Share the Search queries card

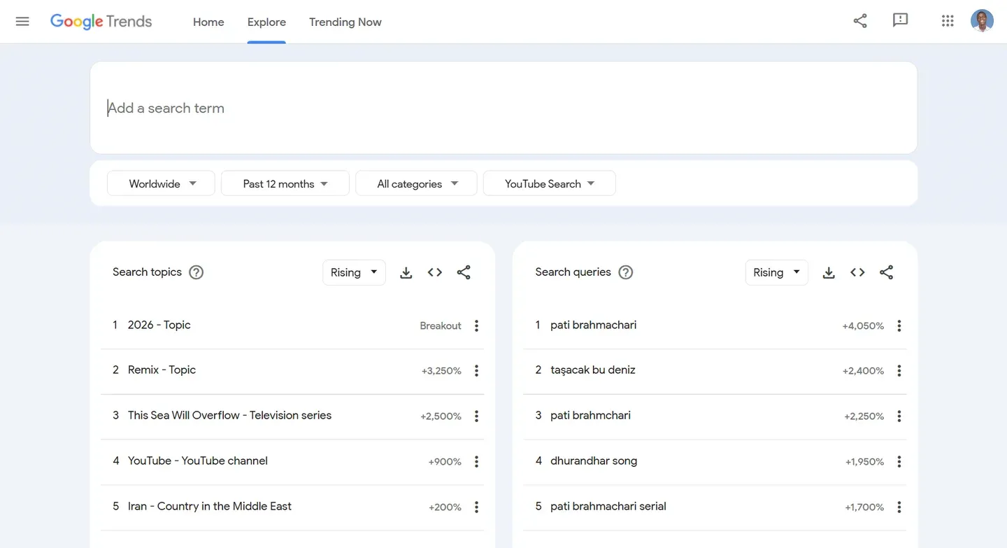tap(887, 272)
